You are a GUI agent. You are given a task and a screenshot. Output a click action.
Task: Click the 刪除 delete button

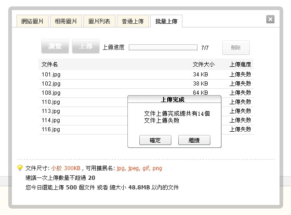(236, 48)
